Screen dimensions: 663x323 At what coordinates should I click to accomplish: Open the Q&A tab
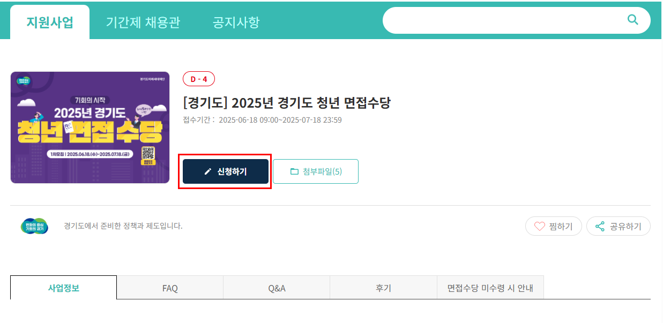[x=277, y=288]
